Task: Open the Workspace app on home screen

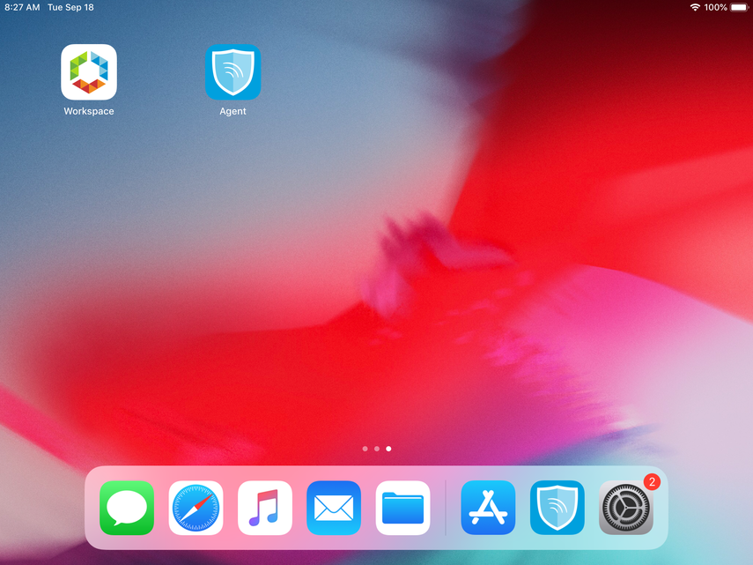Action: pyautogui.click(x=89, y=72)
